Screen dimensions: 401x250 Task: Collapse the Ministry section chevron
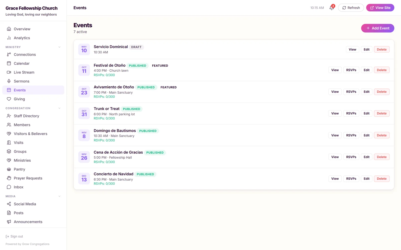[x=59, y=47]
